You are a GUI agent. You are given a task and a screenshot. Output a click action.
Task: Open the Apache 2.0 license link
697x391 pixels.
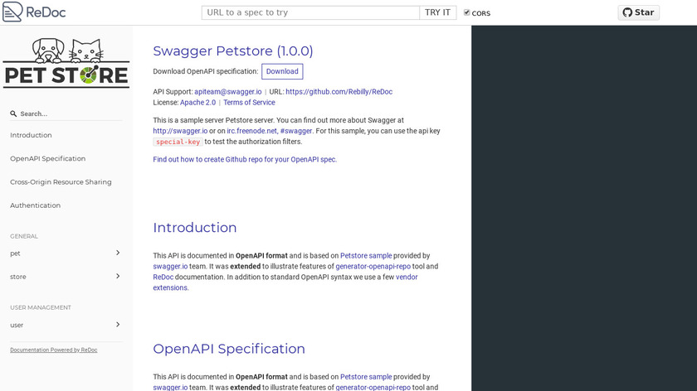tap(197, 103)
